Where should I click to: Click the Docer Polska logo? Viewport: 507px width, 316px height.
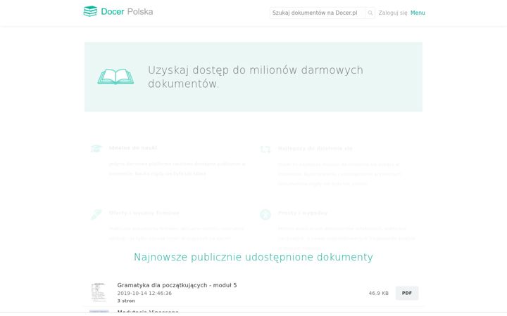pos(118,12)
